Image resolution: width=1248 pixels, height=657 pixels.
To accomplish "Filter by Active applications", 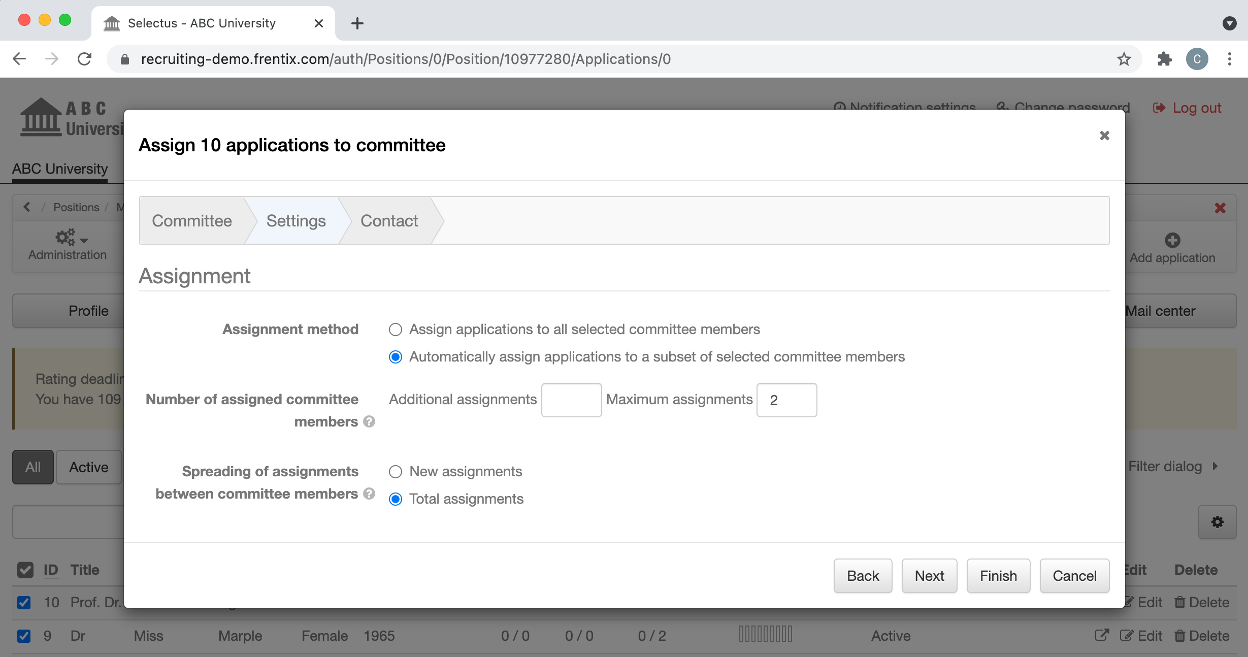I will (x=89, y=467).
